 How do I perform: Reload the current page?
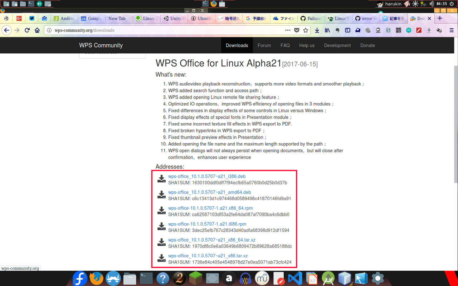coord(27,30)
